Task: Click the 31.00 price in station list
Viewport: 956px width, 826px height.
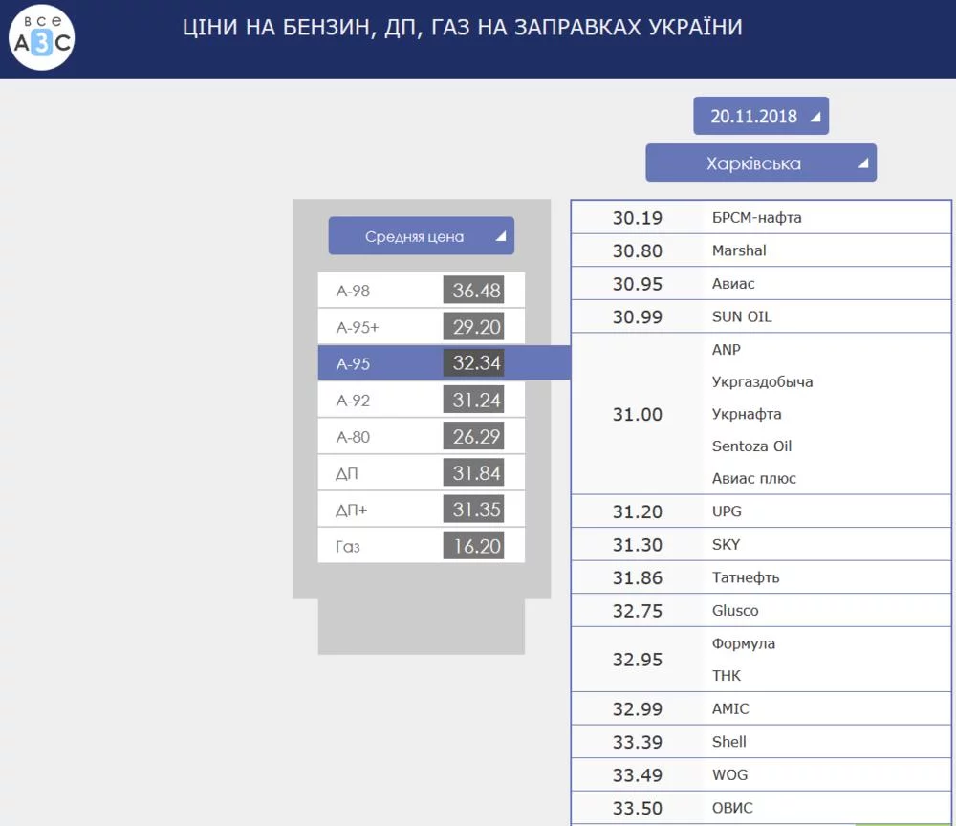Action: pos(637,414)
